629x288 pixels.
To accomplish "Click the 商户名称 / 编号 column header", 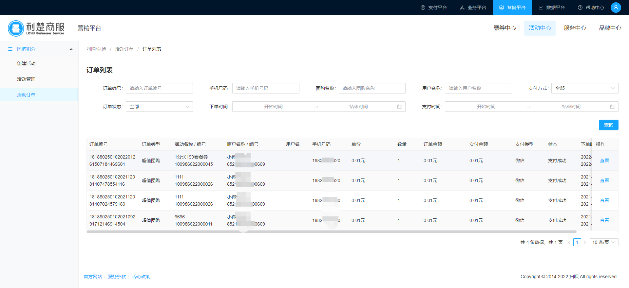I will click(243, 144).
